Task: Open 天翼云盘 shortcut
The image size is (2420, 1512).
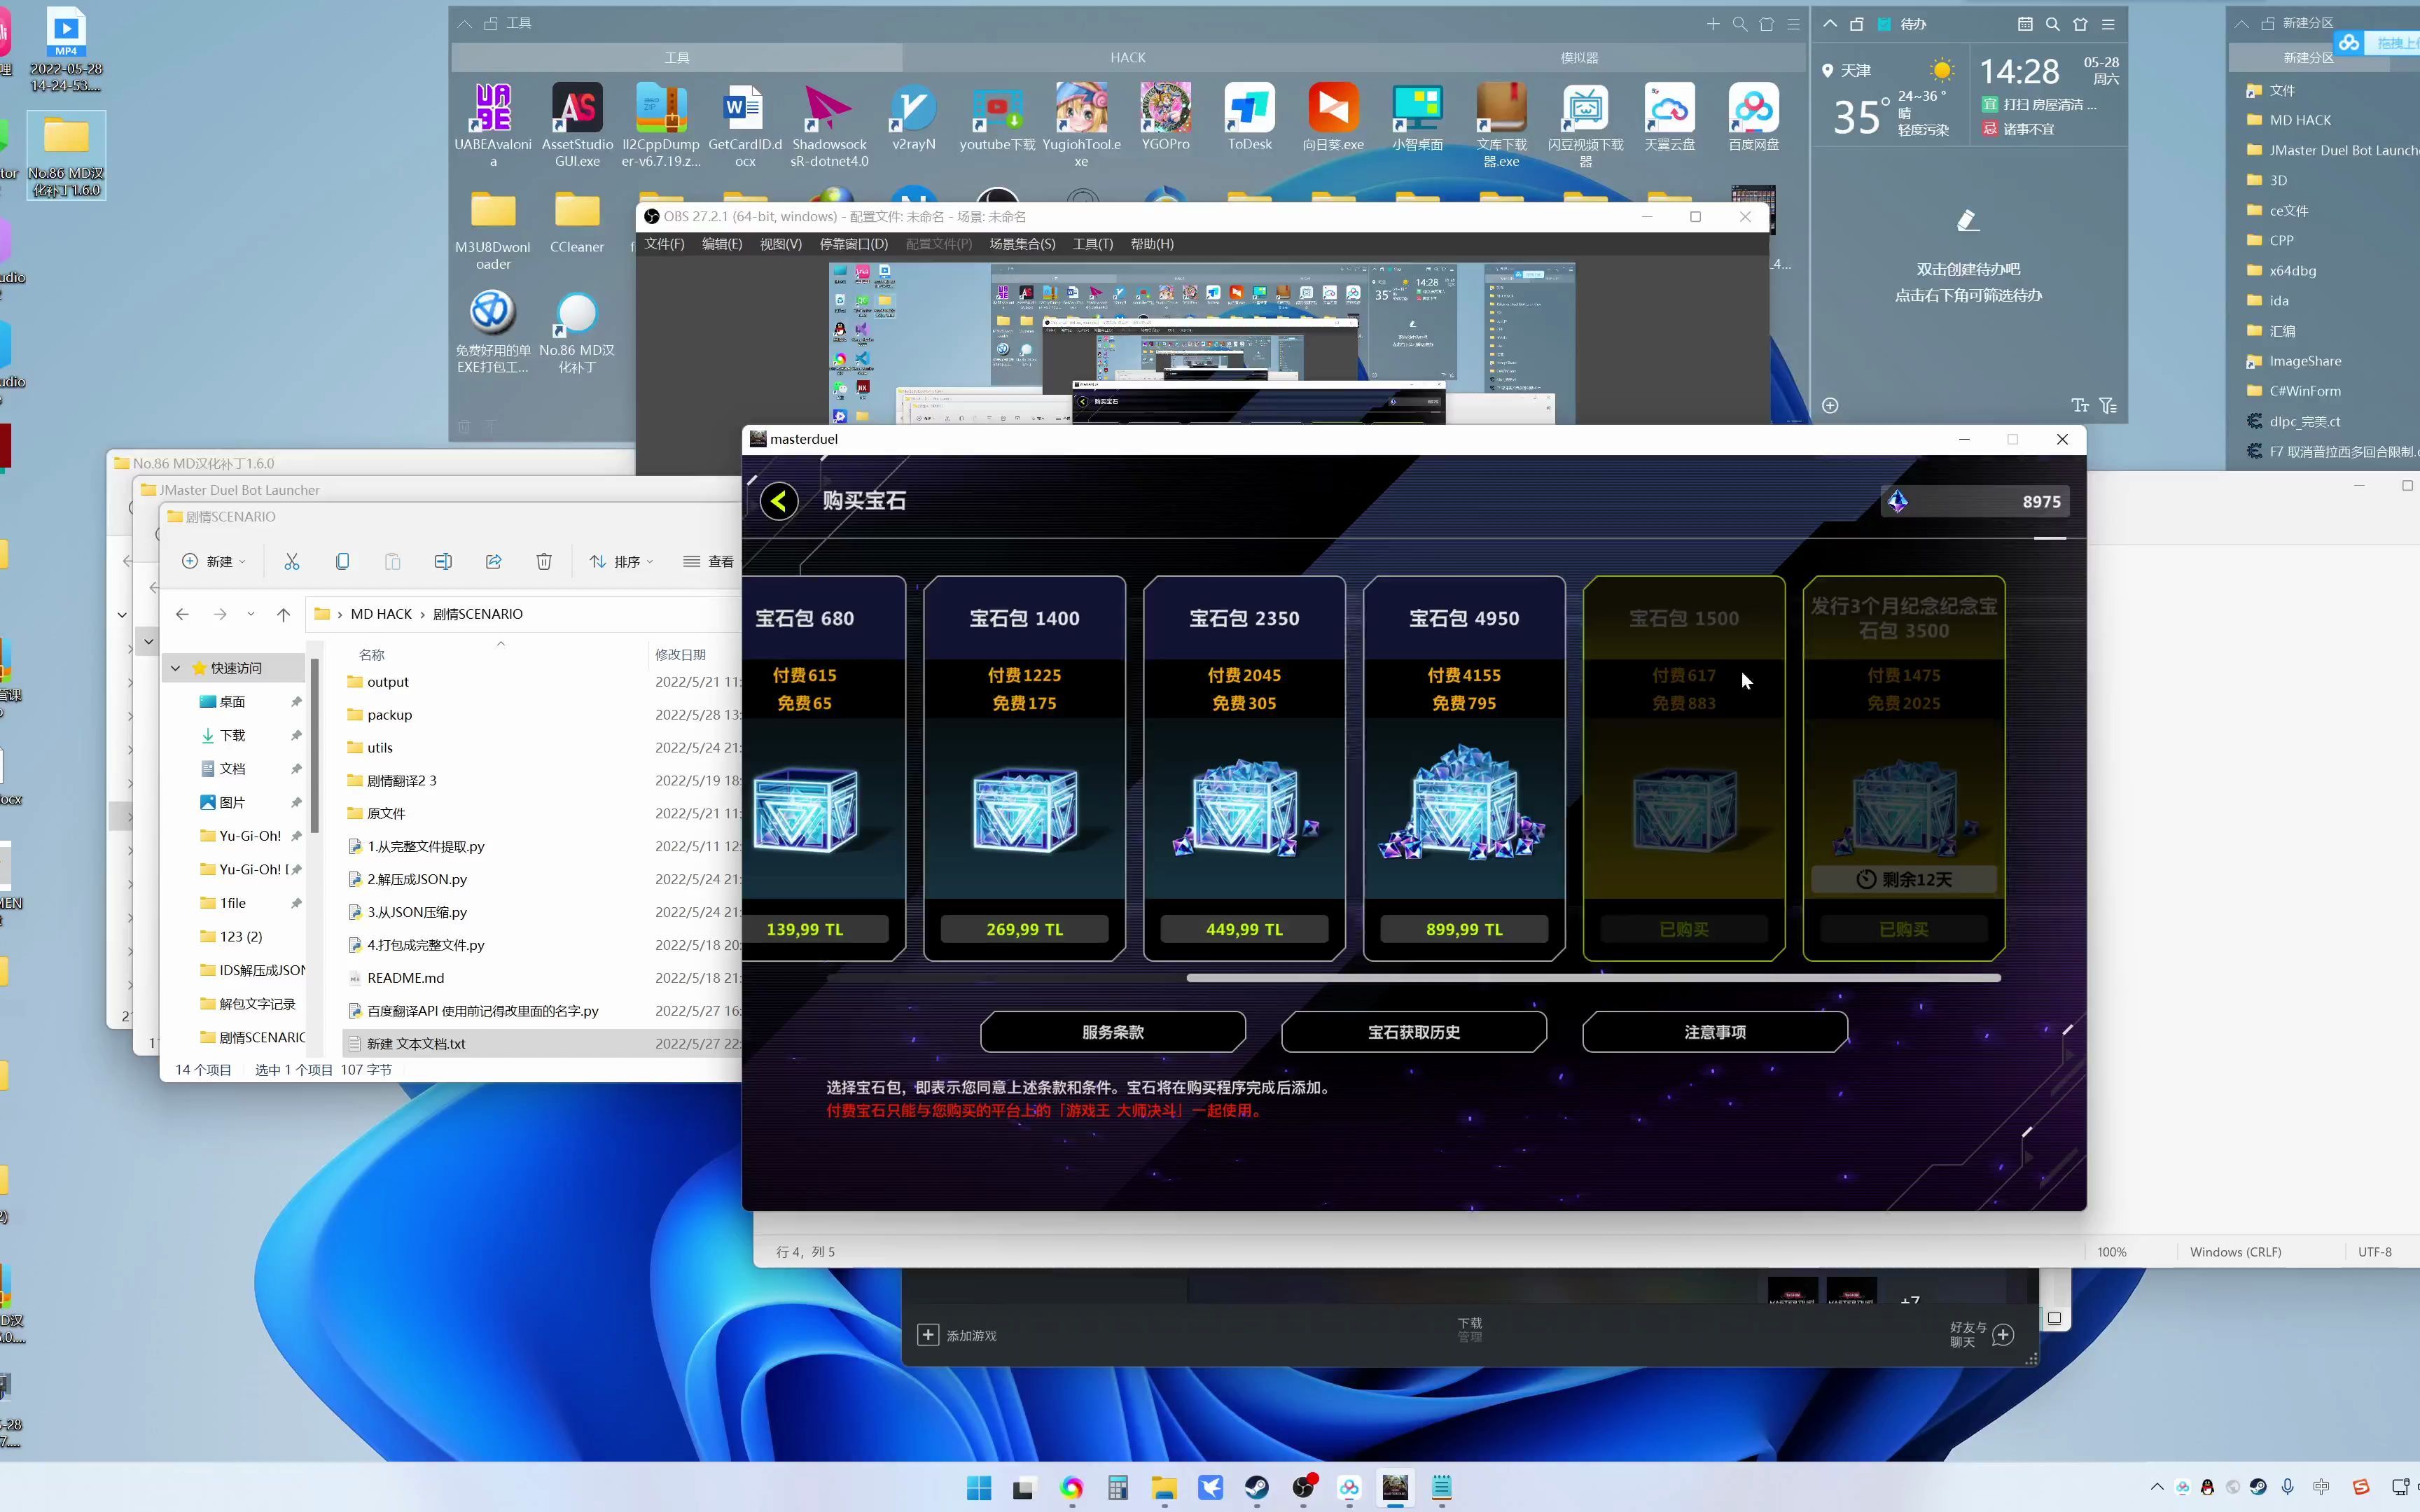Action: 1669,116
